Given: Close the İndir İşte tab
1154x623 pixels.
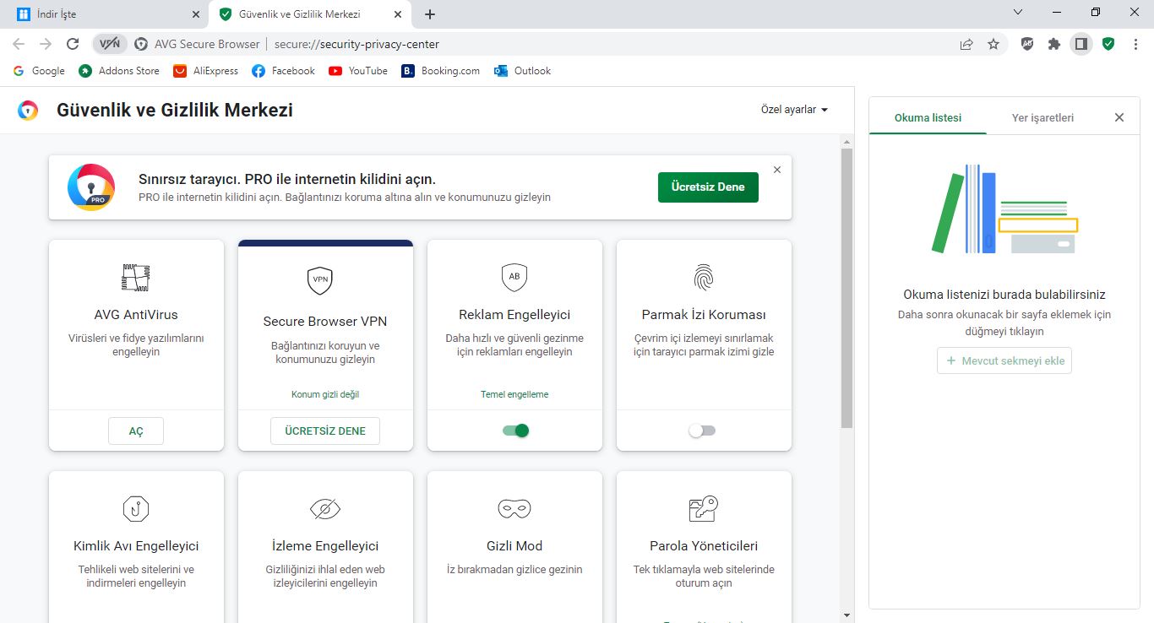Looking at the screenshot, I should [196, 14].
